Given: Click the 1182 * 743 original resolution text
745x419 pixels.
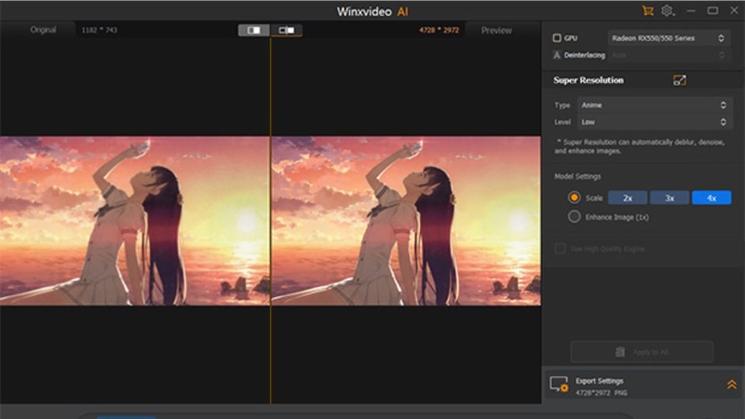Looking at the screenshot, I should click(x=100, y=30).
